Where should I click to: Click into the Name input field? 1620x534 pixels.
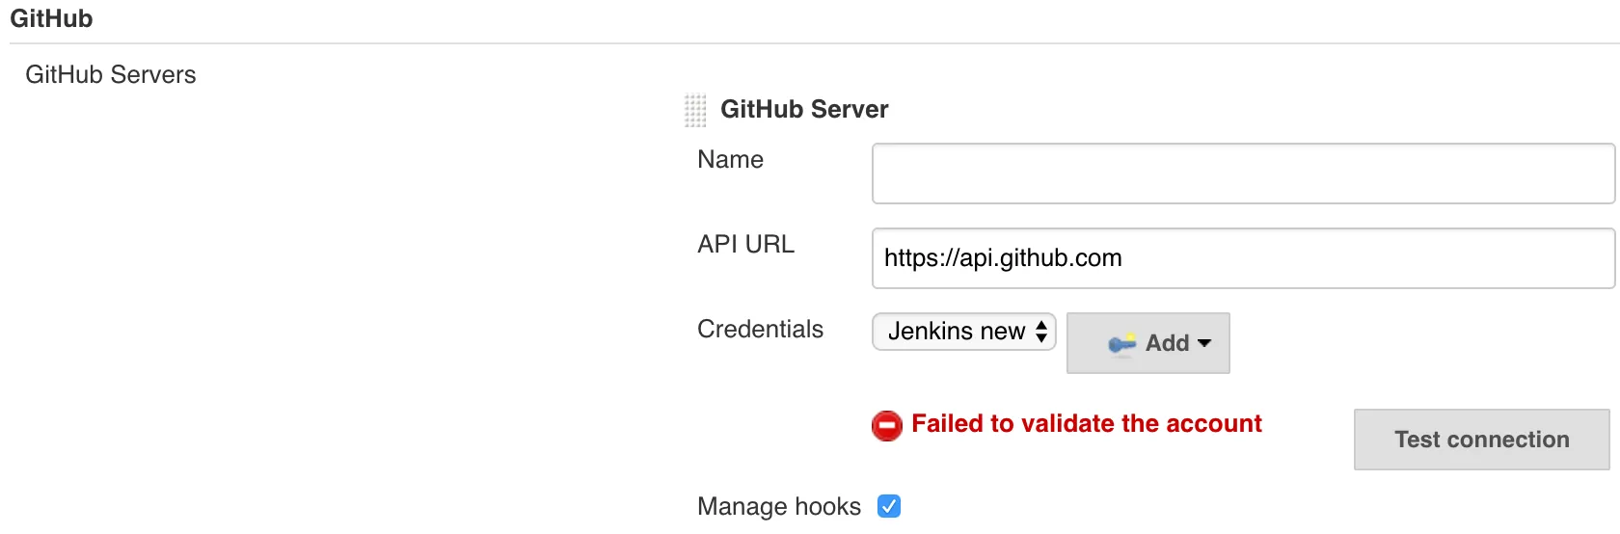point(1243,174)
